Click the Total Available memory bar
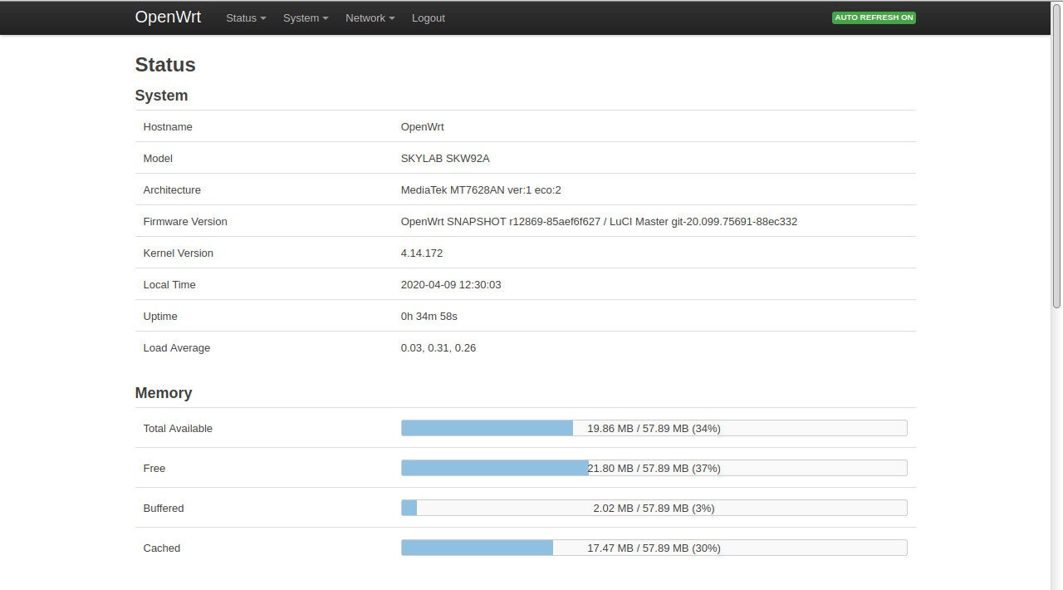1063x590 pixels. [x=654, y=428]
